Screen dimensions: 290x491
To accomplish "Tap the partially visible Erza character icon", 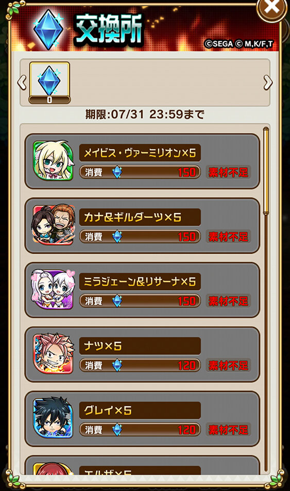I will (53, 468).
